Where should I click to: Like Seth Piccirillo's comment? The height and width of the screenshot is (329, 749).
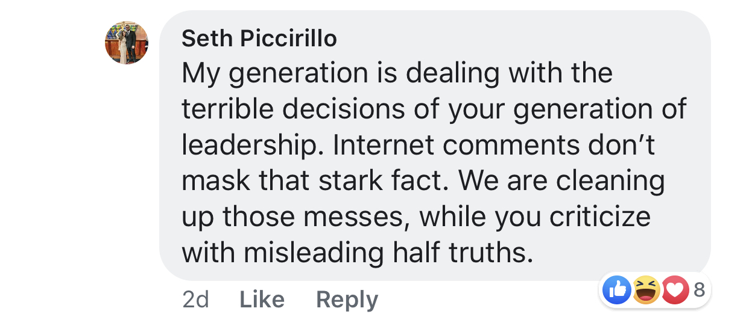pyautogui.click(x=262, y=299)
